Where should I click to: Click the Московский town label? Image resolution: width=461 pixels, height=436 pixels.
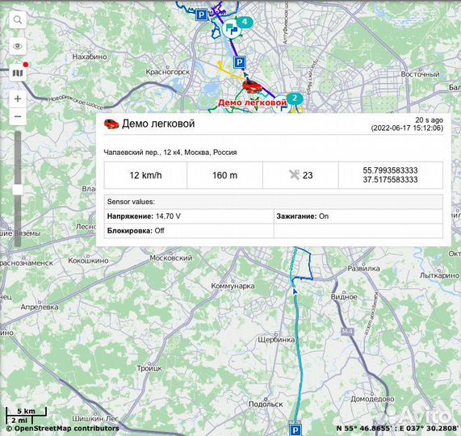(x=171, y=258)
